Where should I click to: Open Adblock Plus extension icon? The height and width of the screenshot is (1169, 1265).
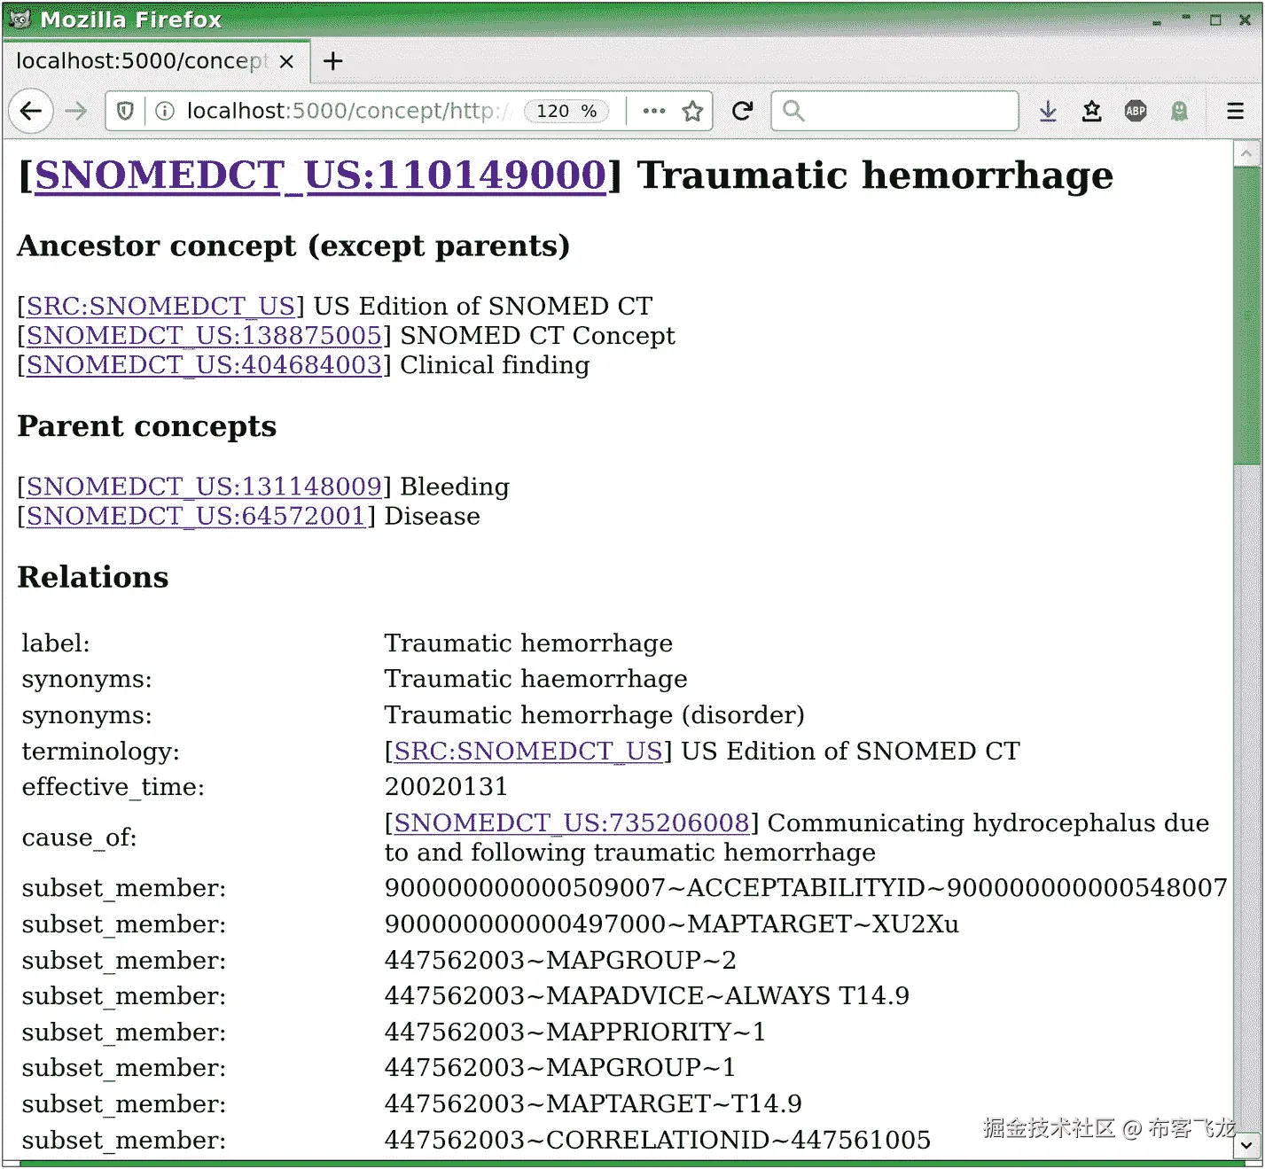pyautogui.click(x=1136, y=111)
